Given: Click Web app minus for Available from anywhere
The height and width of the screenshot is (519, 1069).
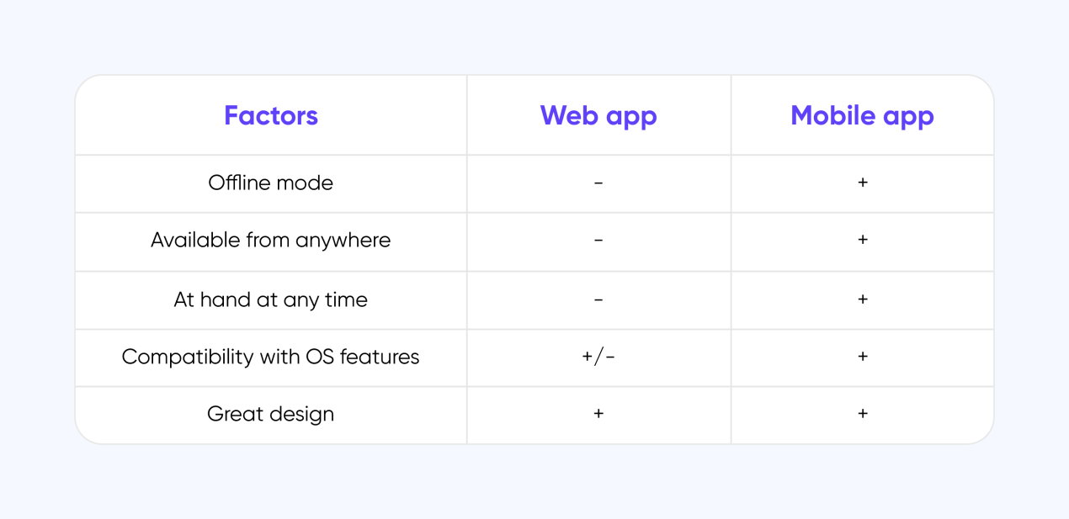Looking at the screenshot, I should coord(598,241).
